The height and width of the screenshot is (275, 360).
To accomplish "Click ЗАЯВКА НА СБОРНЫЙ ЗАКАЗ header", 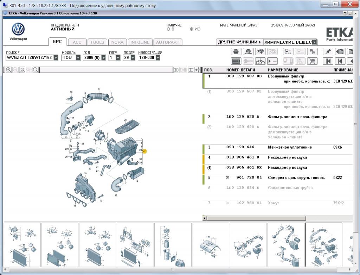I will click(x=293, y=25).
